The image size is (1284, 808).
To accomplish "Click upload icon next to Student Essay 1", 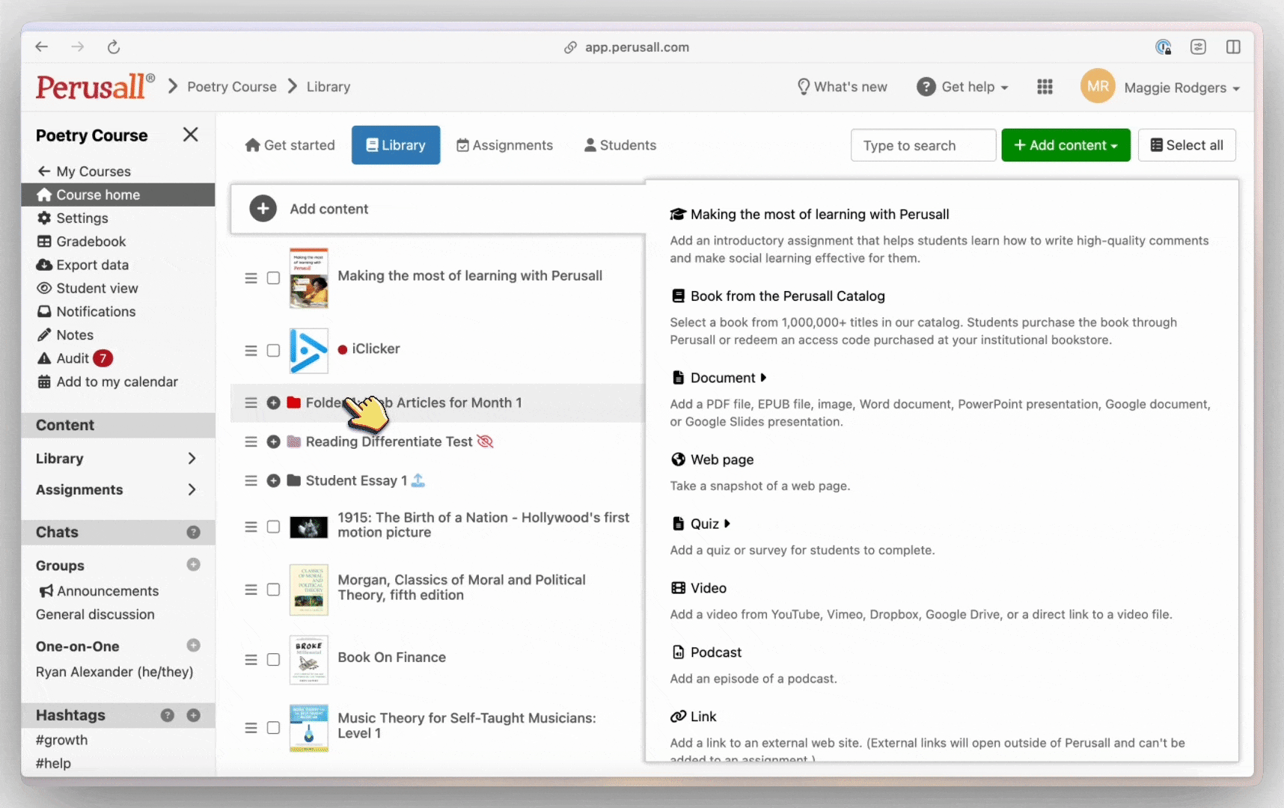I will (x=418, y=480).
